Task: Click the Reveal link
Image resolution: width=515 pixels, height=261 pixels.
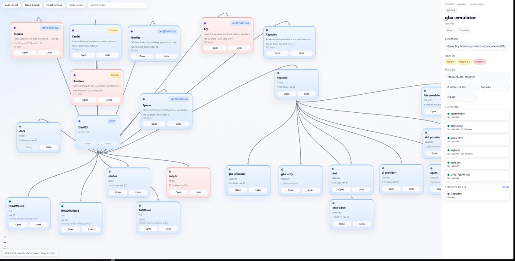Action: pyautogui.click(x=505, y=187)
